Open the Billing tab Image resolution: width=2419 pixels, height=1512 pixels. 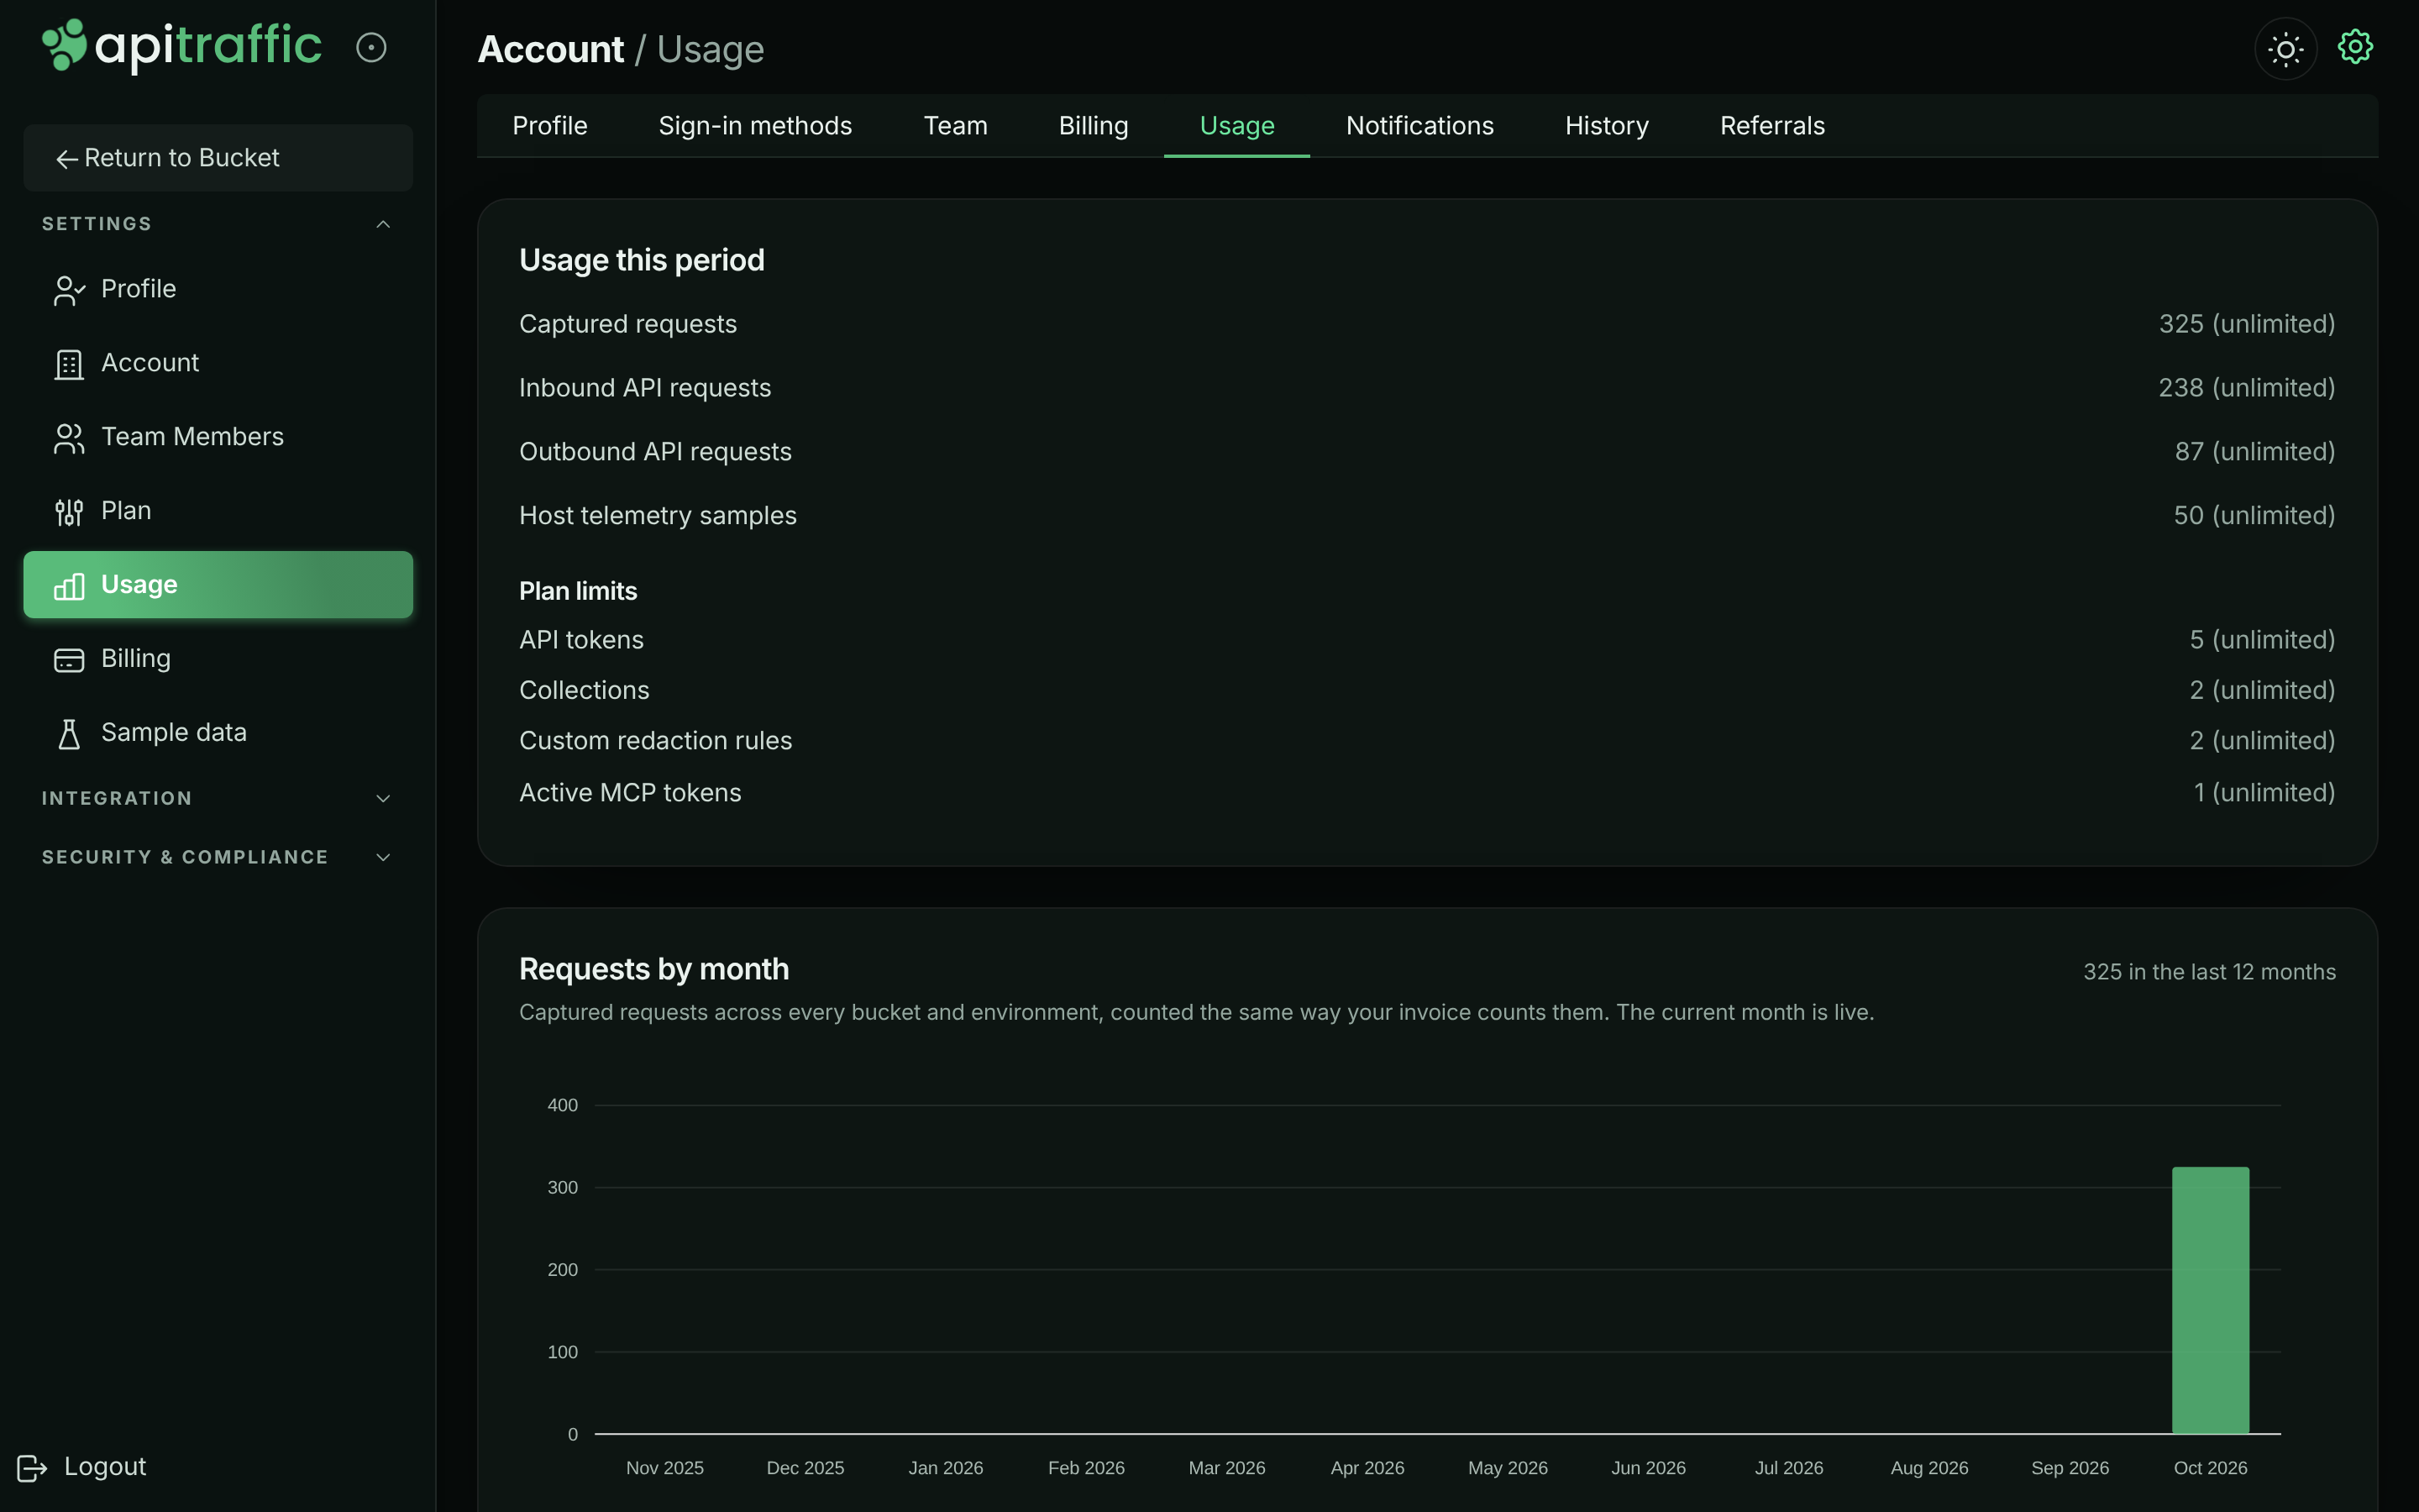tap(1094, 126)
